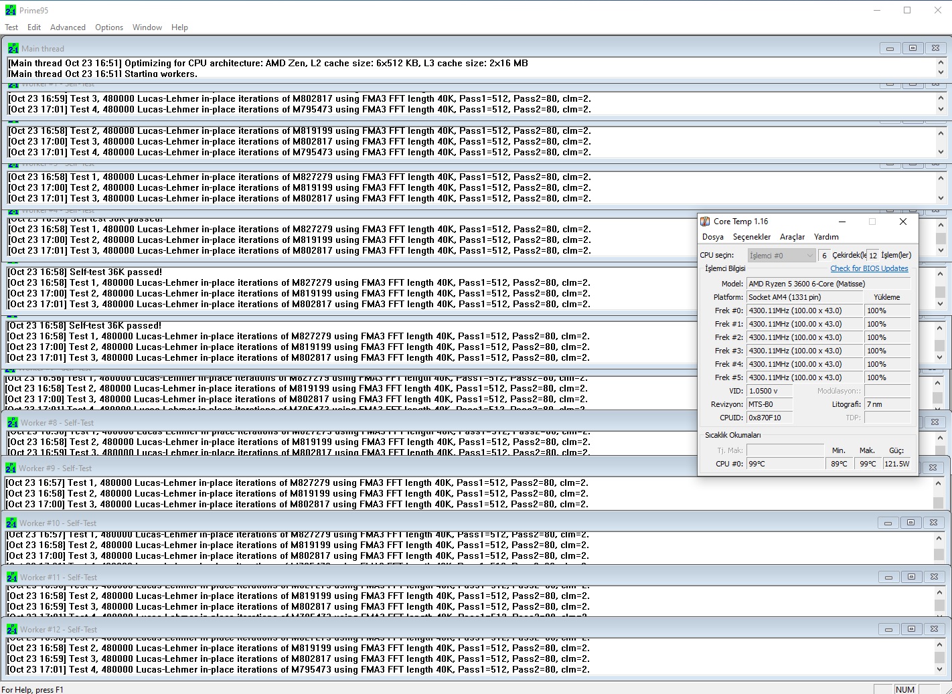Screen dimensions: 952x694
Task: Click the Revizyon value MTS-B0
Action: [x=769, y=404]
